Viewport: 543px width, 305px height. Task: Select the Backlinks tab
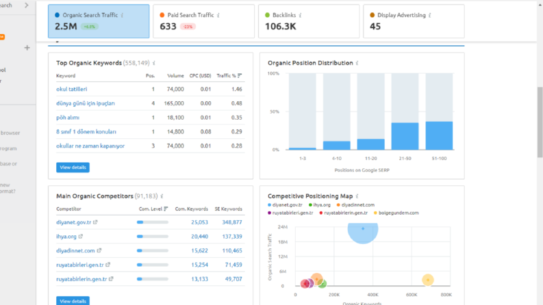[x=309, y=21]
